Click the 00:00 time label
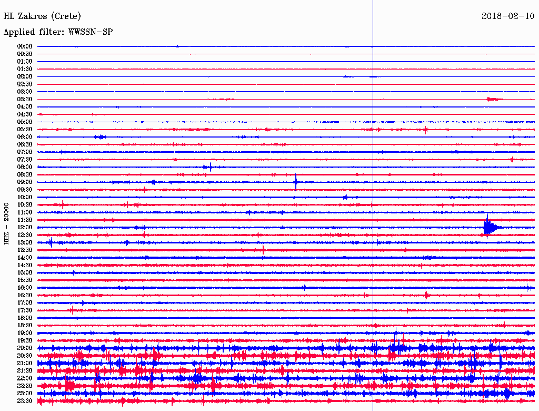 click(25, 46)
